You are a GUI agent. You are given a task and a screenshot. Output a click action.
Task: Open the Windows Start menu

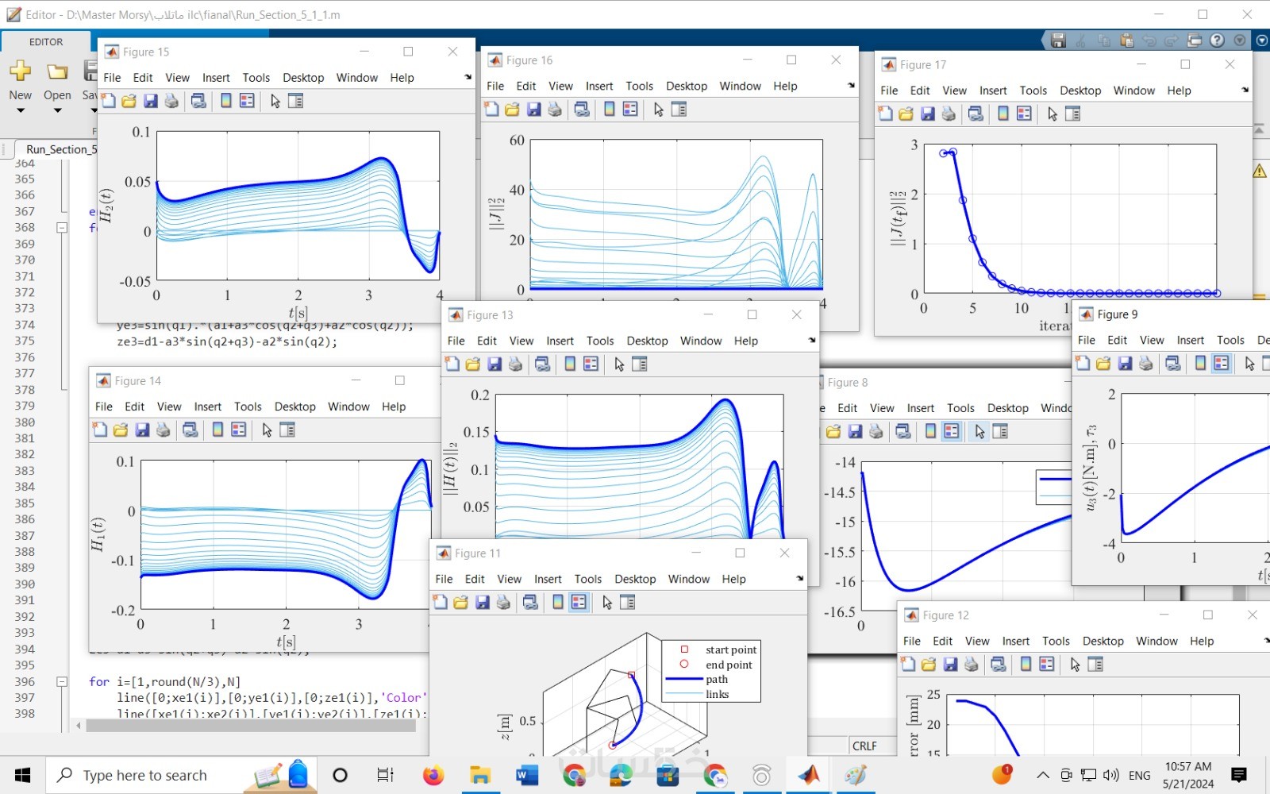(22, 775)
